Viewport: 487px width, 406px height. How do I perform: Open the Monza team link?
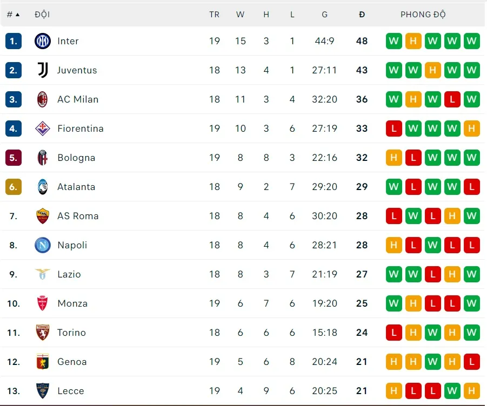pyautogui.click(x=72, y=303)
